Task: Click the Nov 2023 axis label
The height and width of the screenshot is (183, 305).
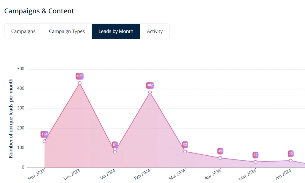Action: [x=36, y=174]
